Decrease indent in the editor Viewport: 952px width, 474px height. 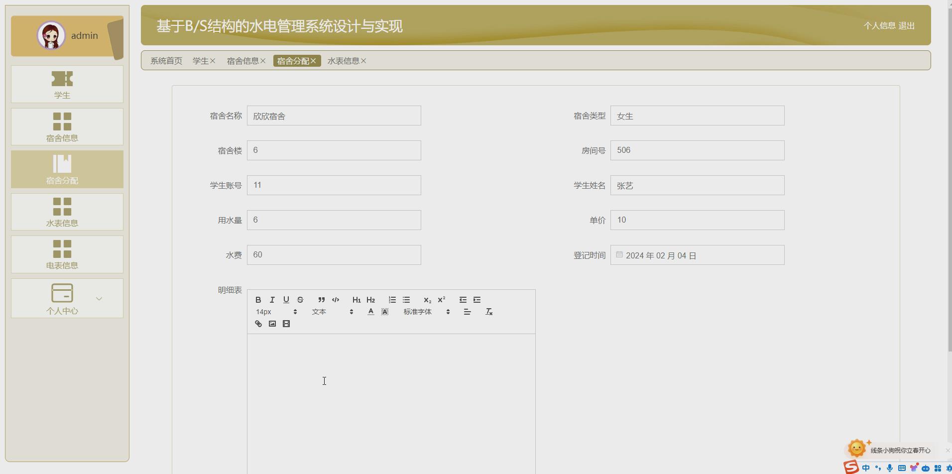point(463,300)
